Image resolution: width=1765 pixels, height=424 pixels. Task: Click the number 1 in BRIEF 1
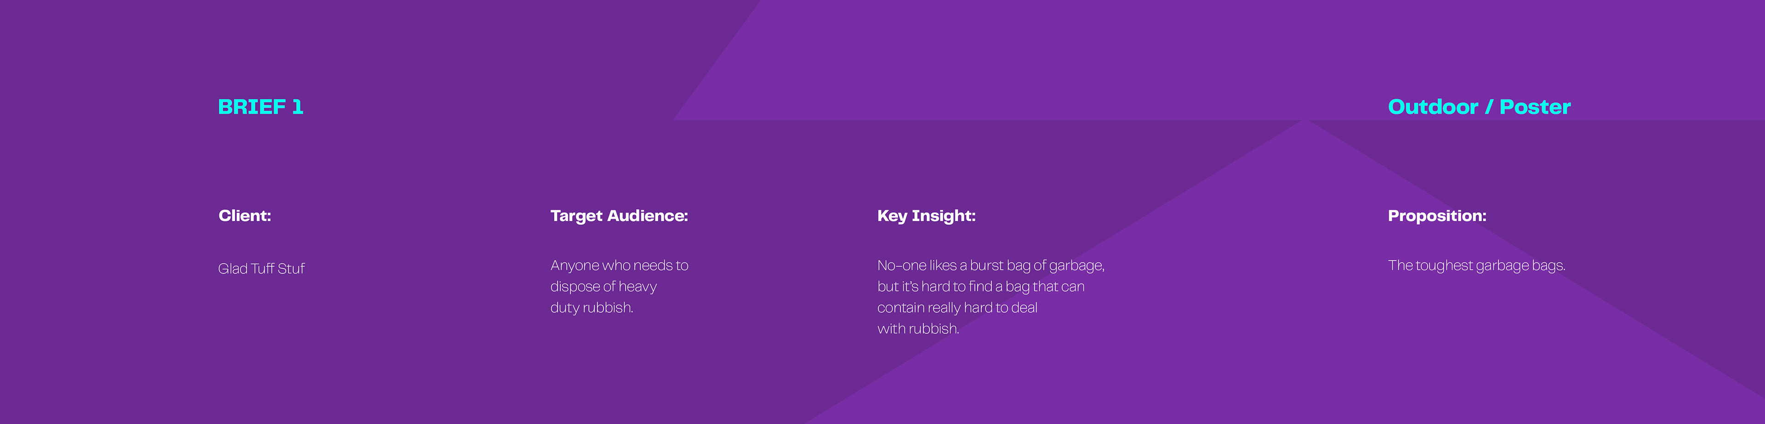click(297, 107)
